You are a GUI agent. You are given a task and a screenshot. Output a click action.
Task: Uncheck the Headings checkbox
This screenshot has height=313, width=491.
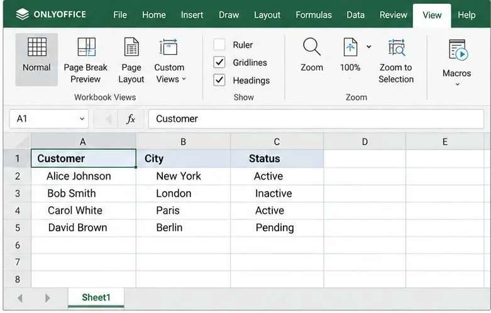point(219,80)
